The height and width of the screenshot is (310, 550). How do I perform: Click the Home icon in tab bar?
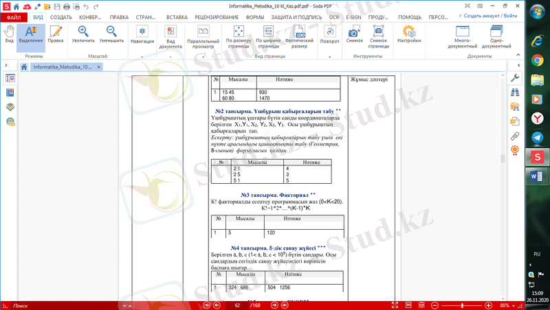tap(25, 67)
